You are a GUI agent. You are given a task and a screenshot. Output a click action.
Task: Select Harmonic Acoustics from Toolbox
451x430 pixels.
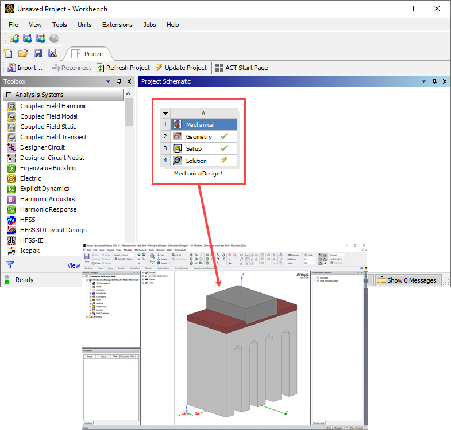(47, 199)
